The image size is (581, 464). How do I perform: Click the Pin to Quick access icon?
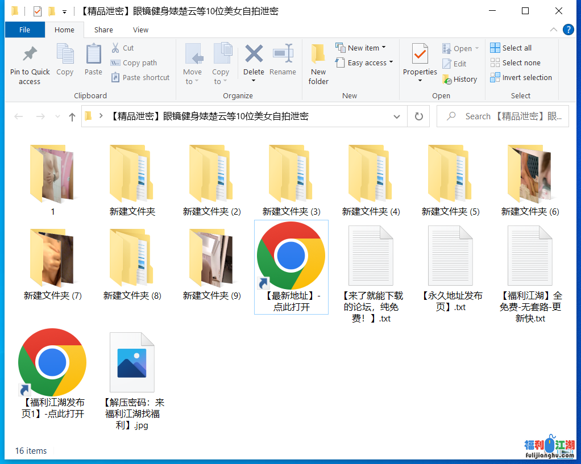click(30, 55)
